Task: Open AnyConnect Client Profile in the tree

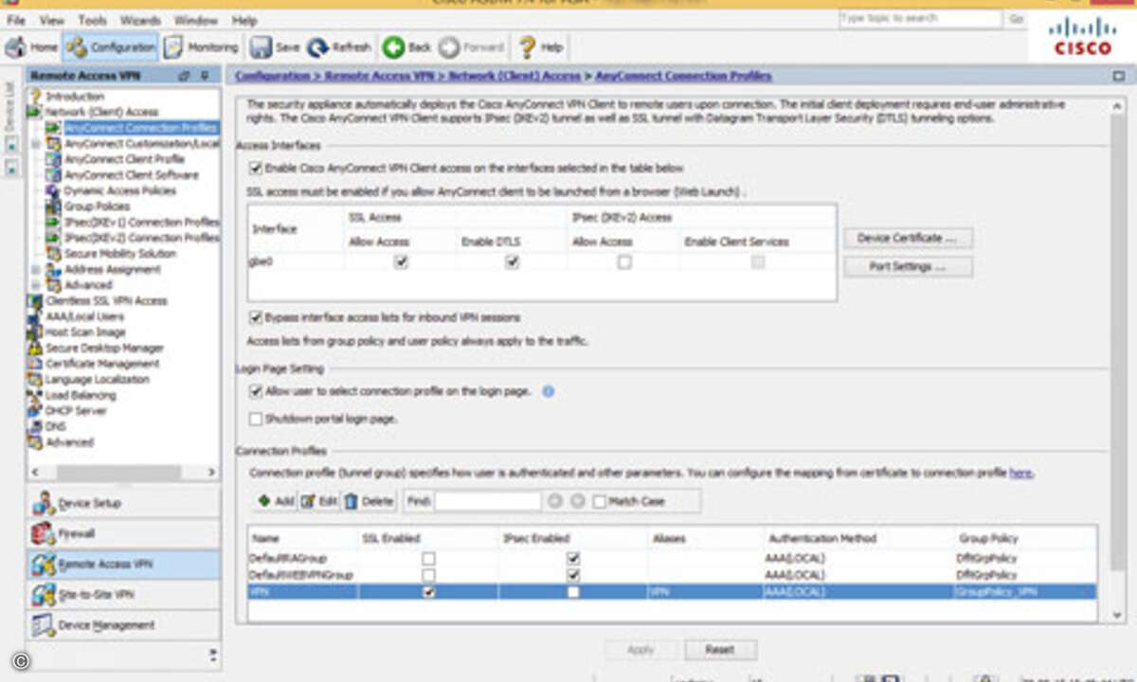Action: (x=124, y=159)
